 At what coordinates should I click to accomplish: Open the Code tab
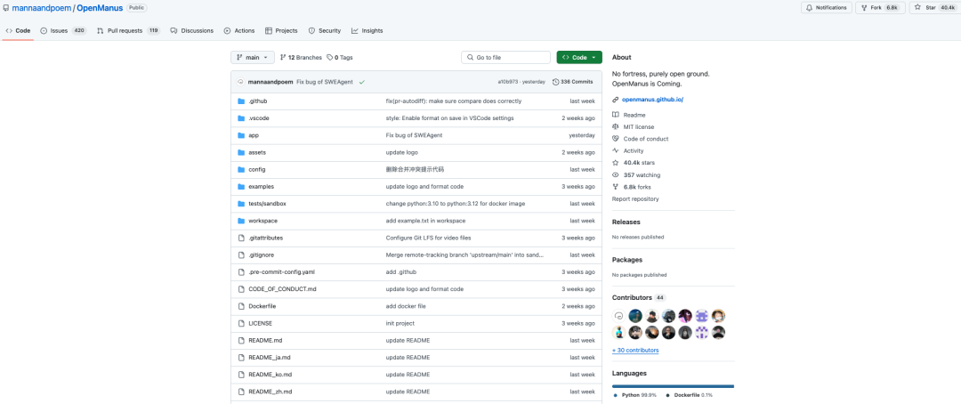pos(18,30)
